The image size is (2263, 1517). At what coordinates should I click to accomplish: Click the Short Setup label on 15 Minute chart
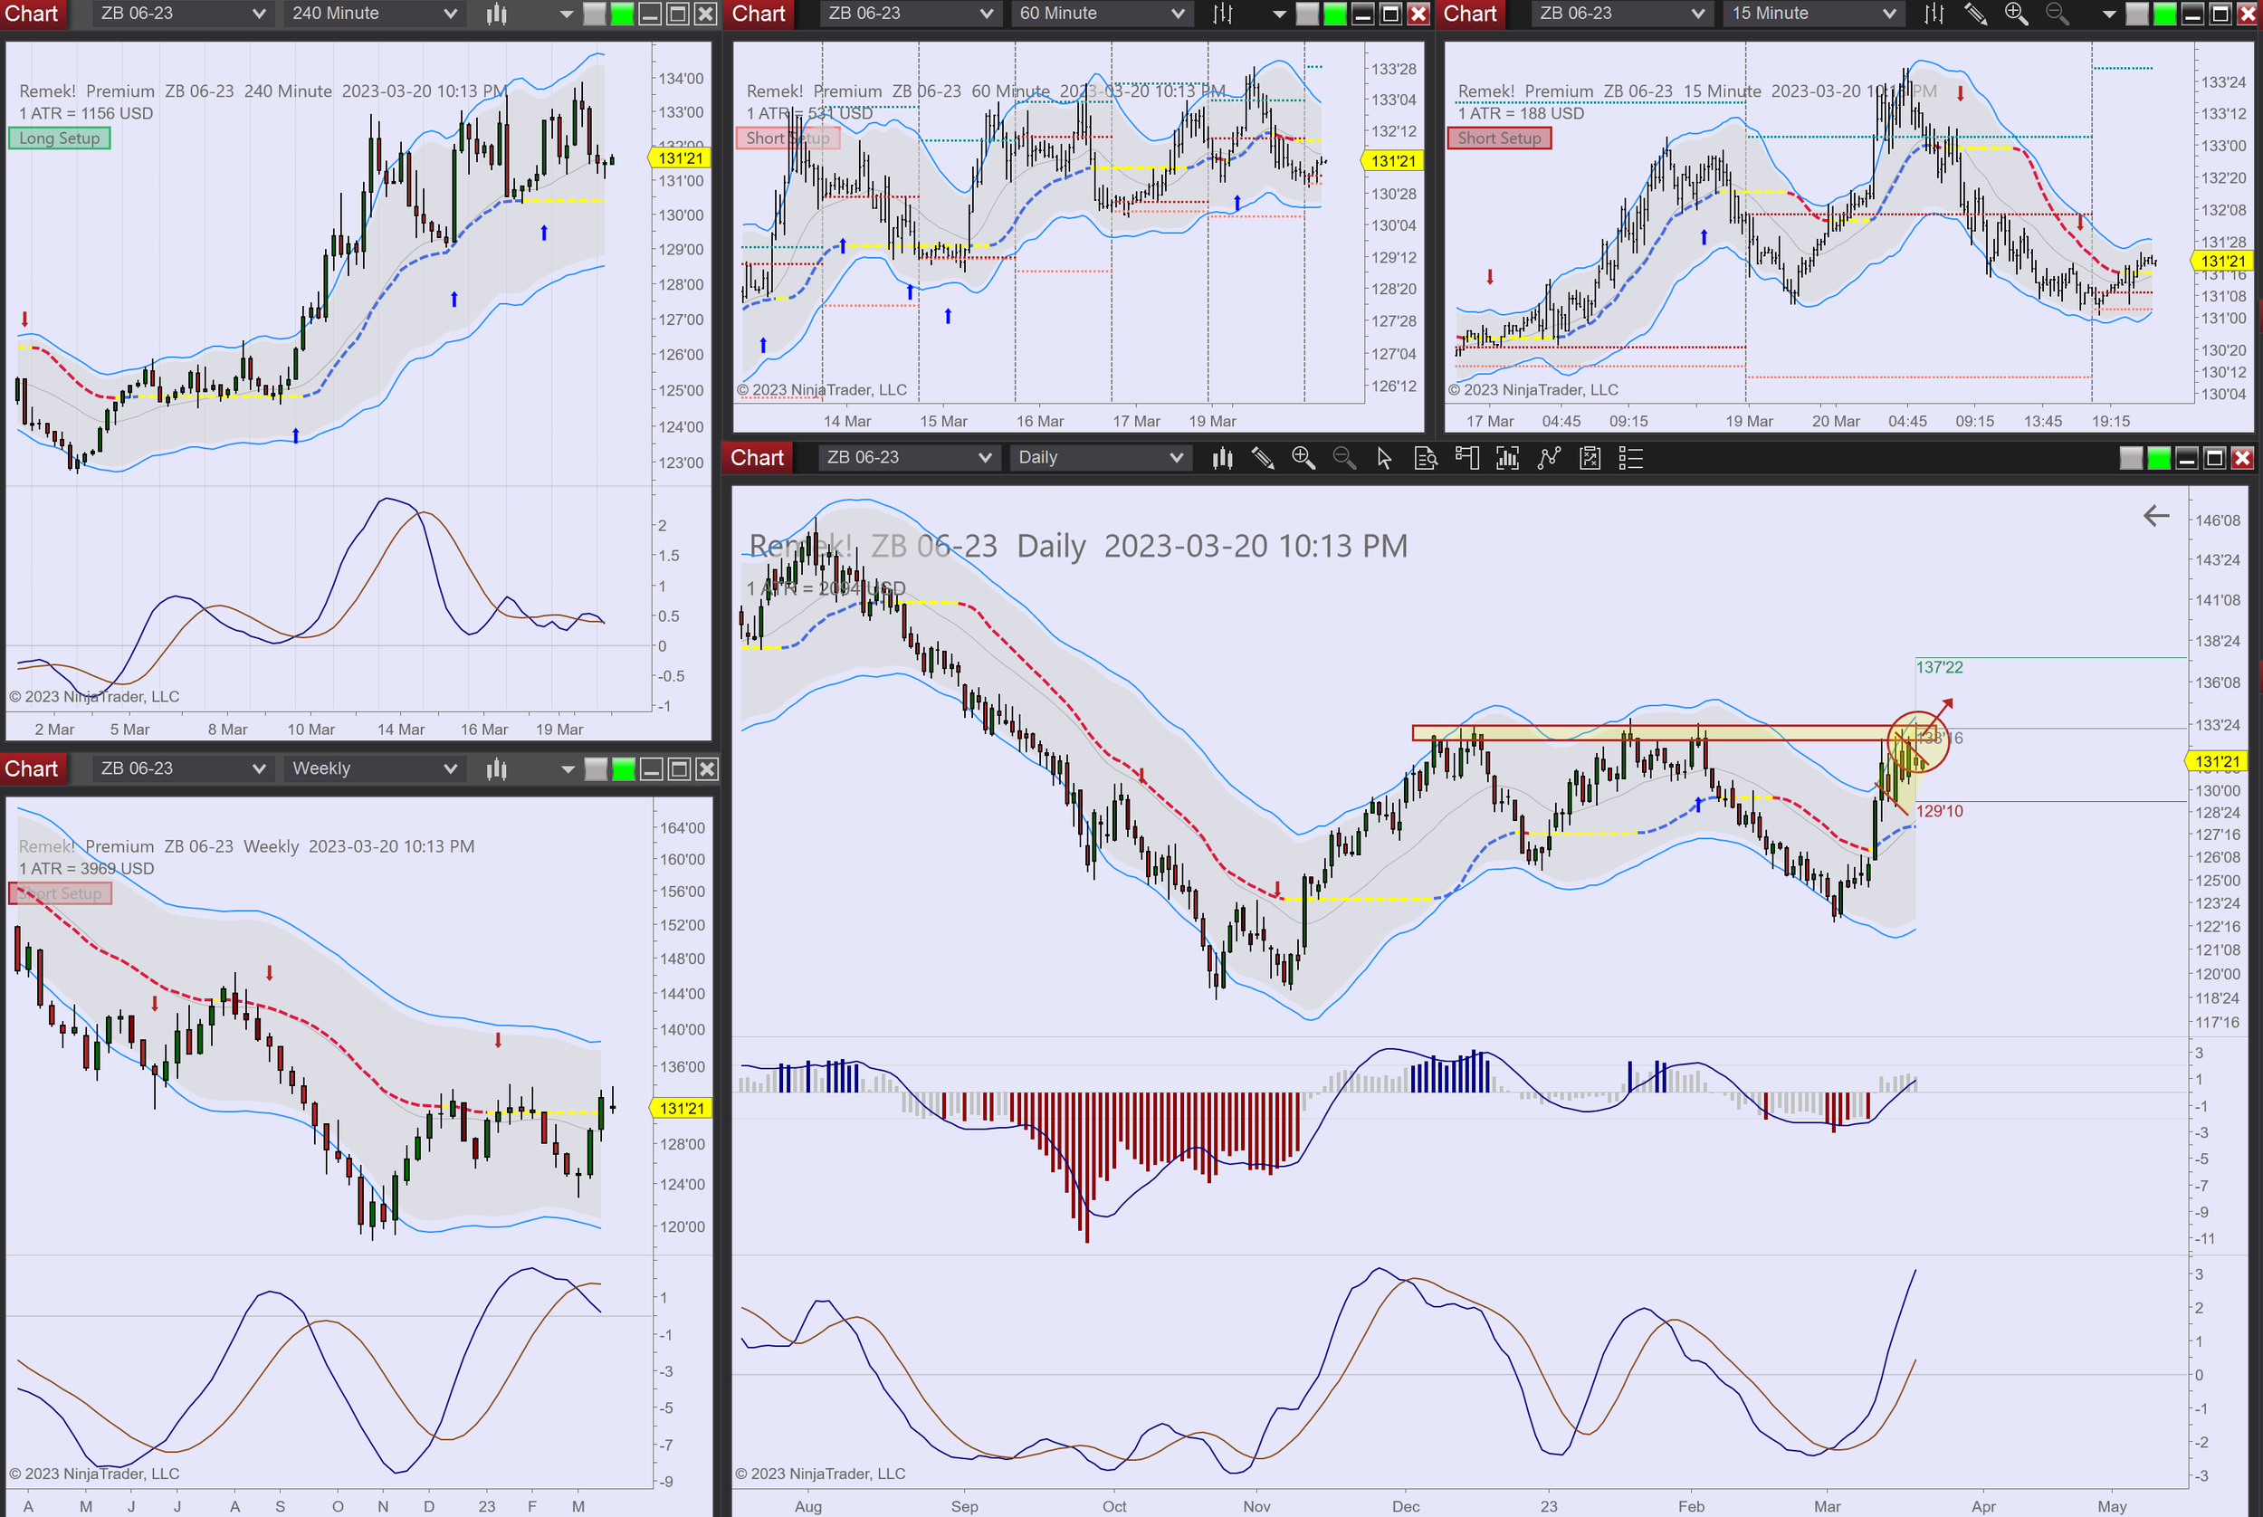tap(1499, 138)
